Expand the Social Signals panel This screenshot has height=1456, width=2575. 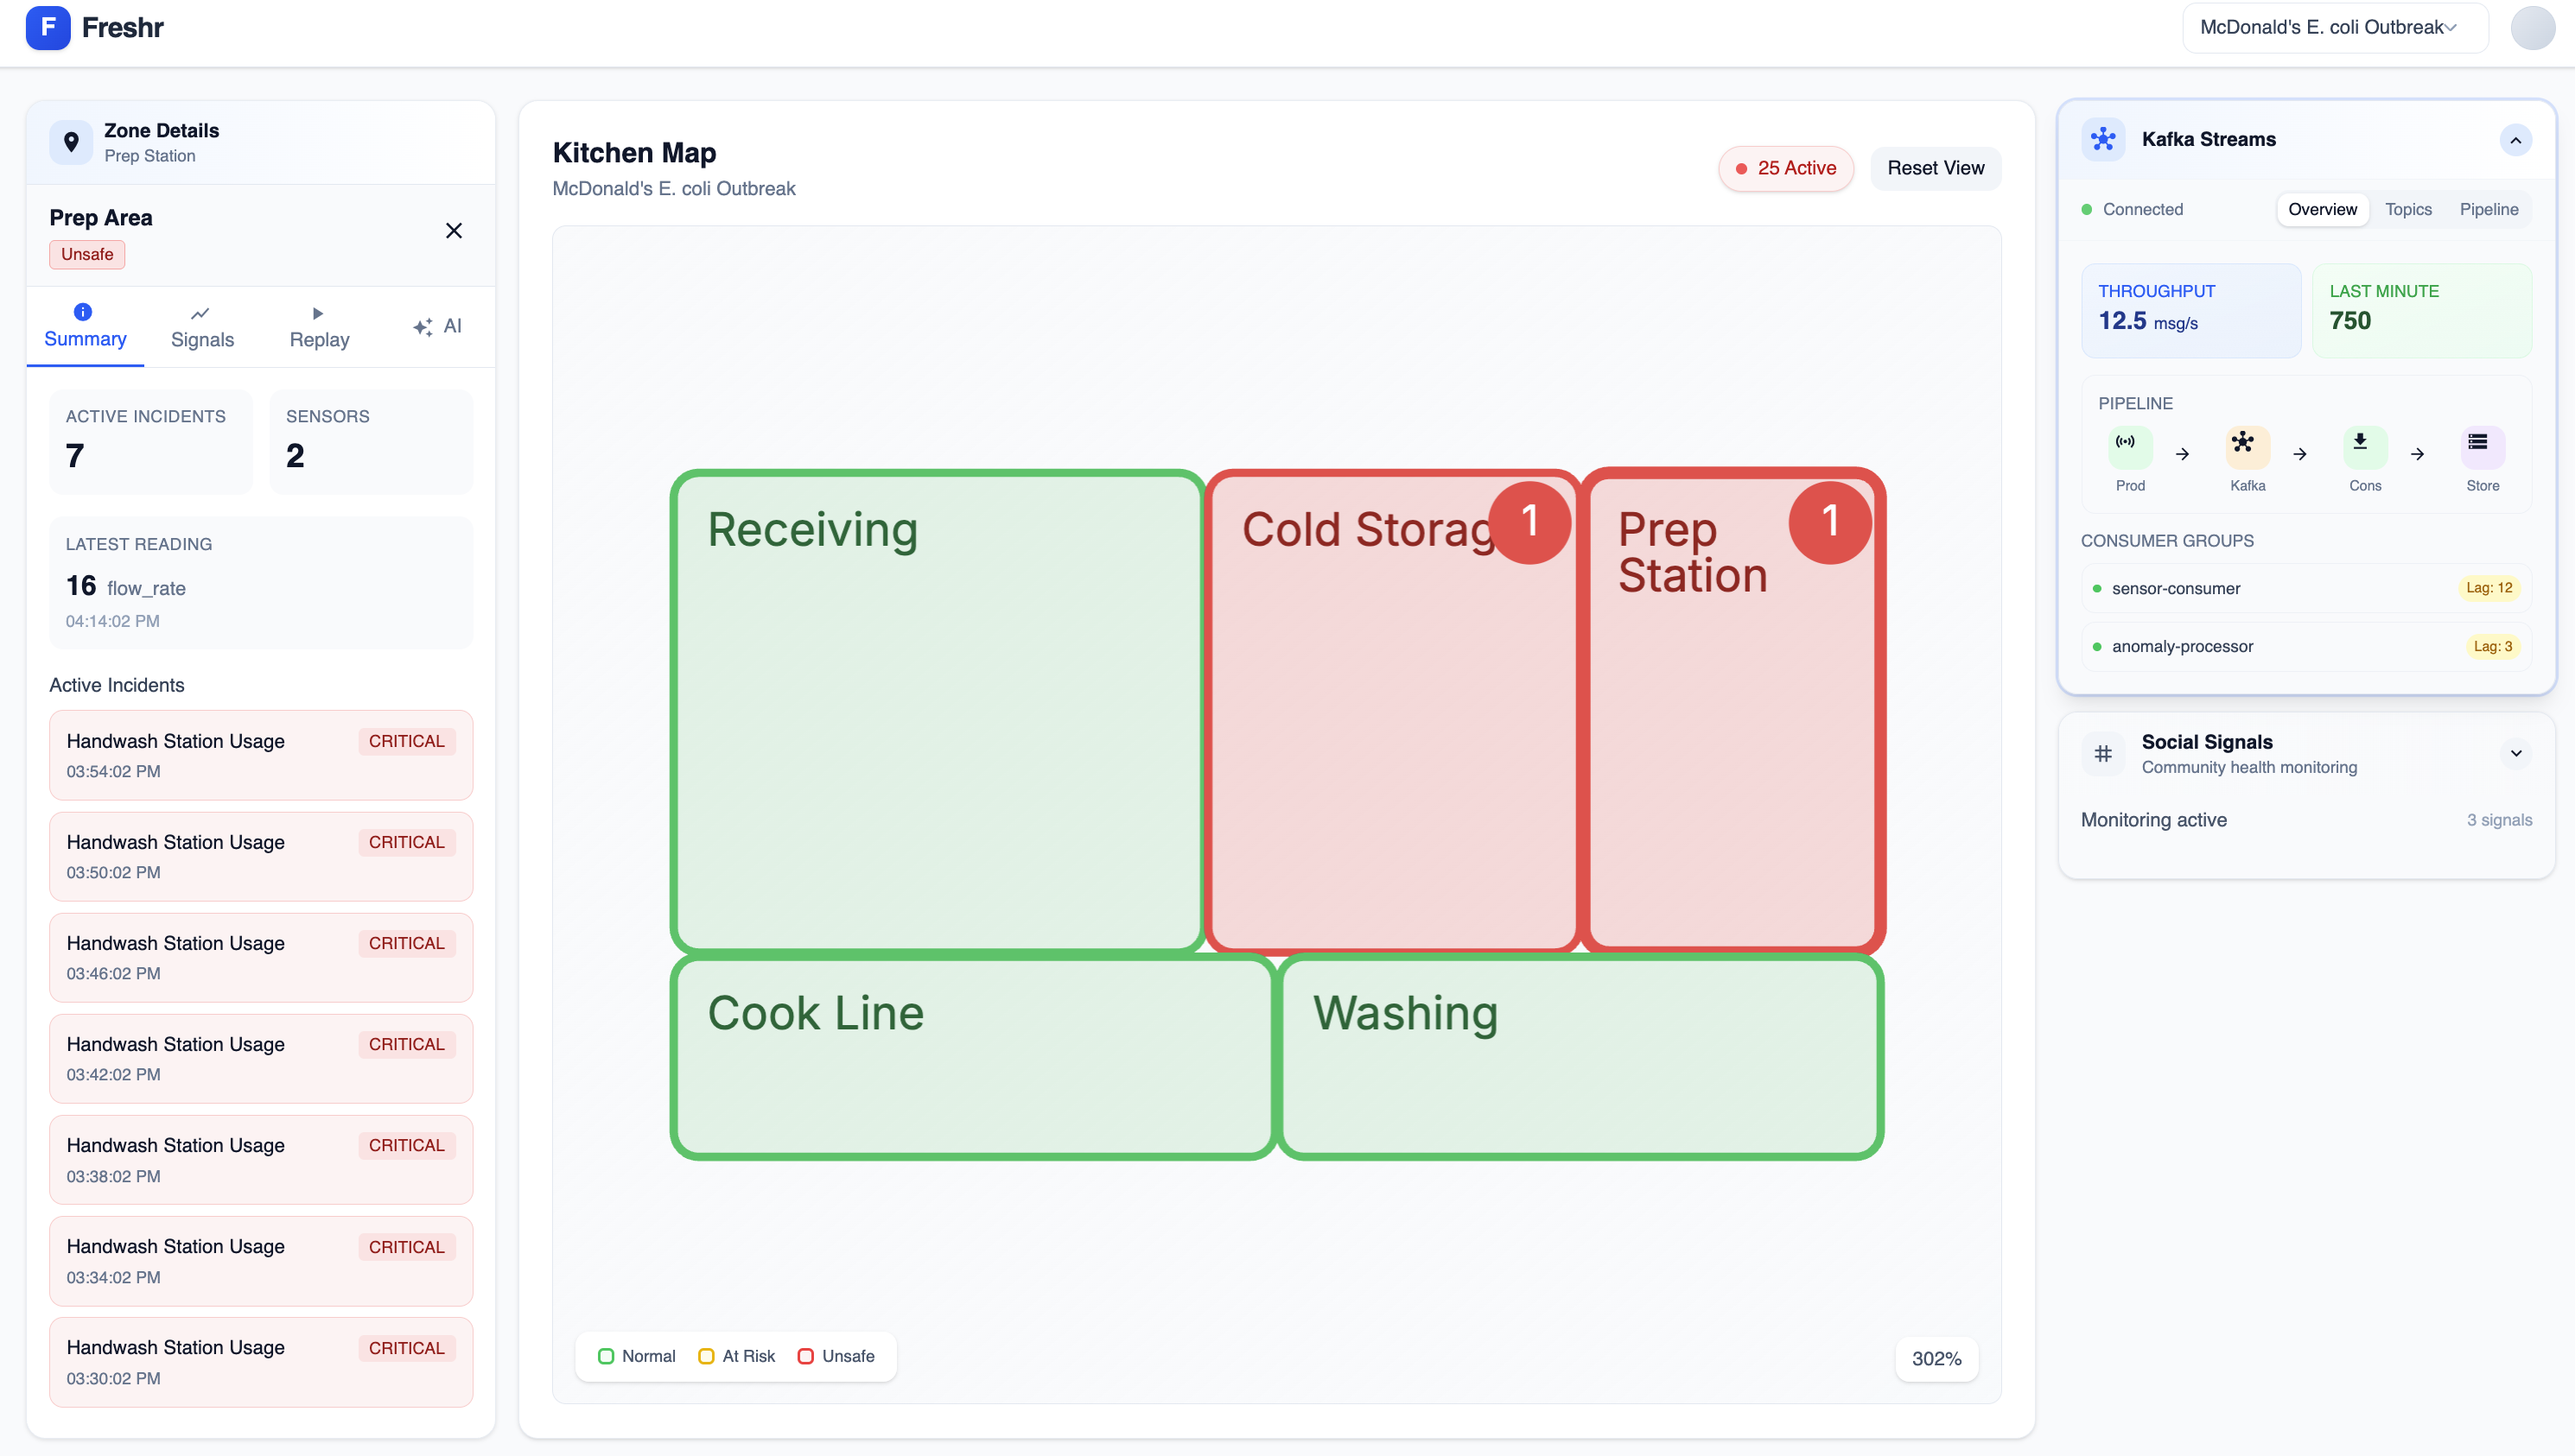(x=2514, y=753)
